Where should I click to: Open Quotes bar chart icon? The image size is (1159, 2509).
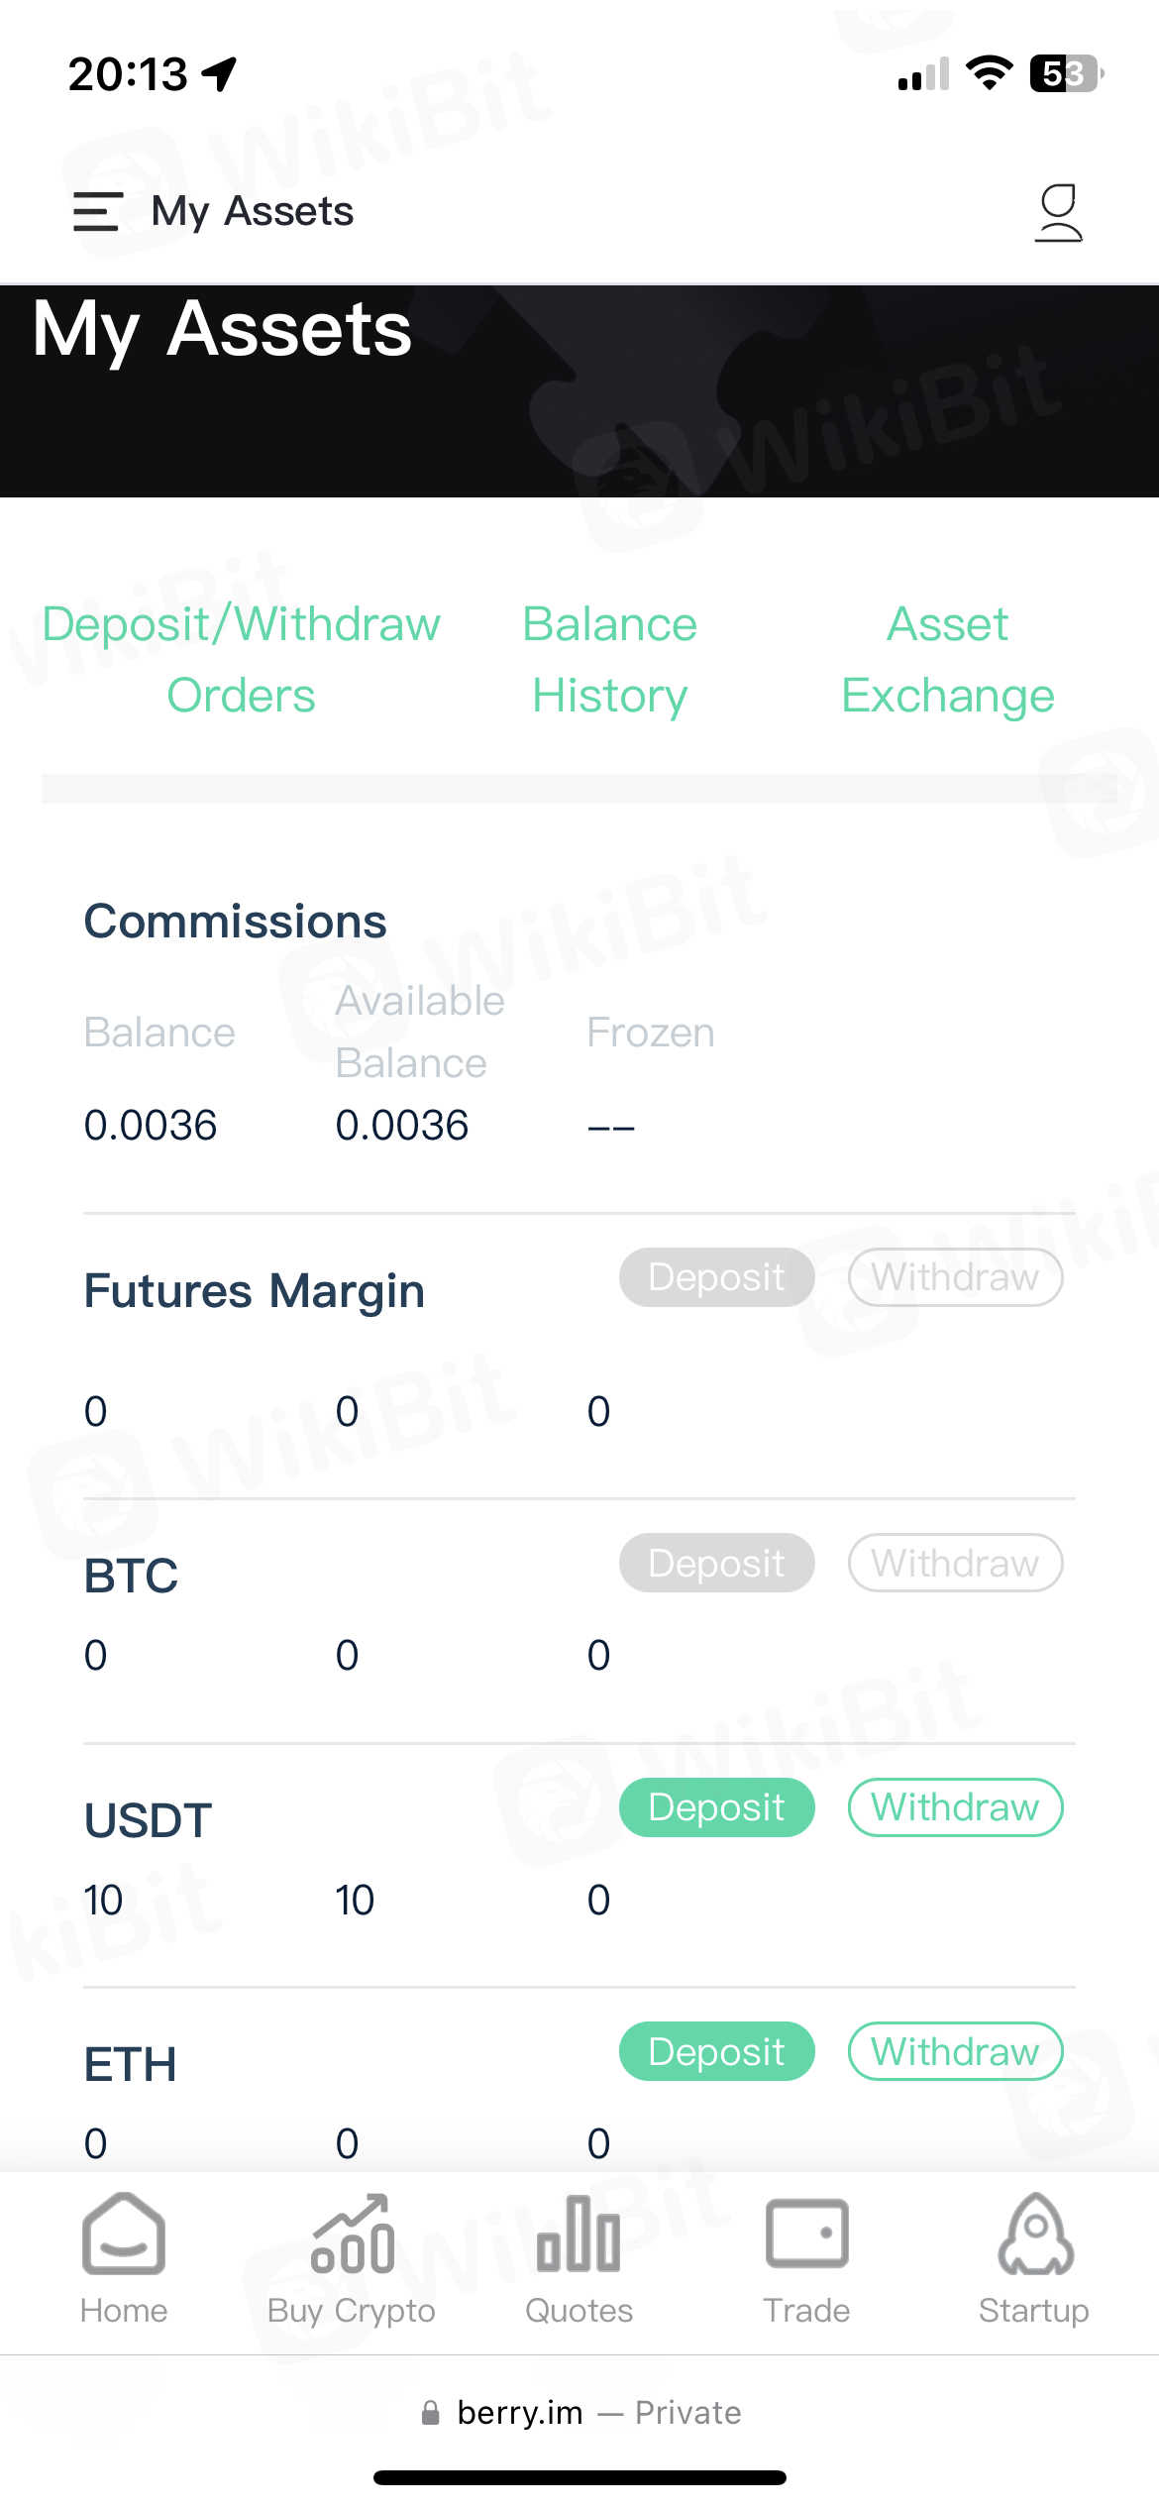click(x=579, y=2237)
